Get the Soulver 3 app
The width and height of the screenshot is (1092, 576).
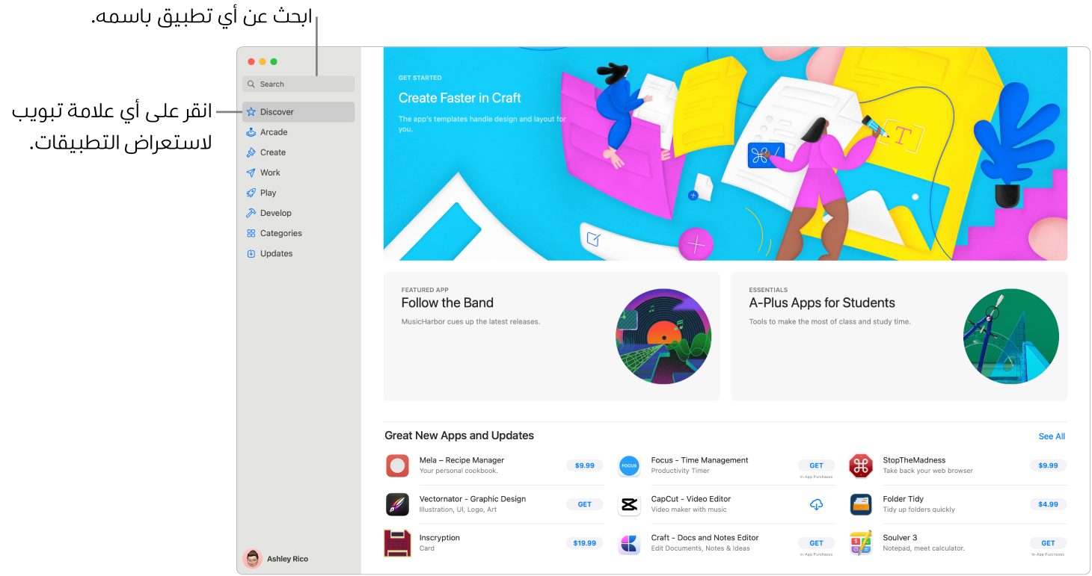[1048, 543]
